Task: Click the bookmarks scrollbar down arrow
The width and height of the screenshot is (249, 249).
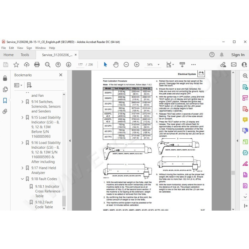Action: [x=64, y=208]
